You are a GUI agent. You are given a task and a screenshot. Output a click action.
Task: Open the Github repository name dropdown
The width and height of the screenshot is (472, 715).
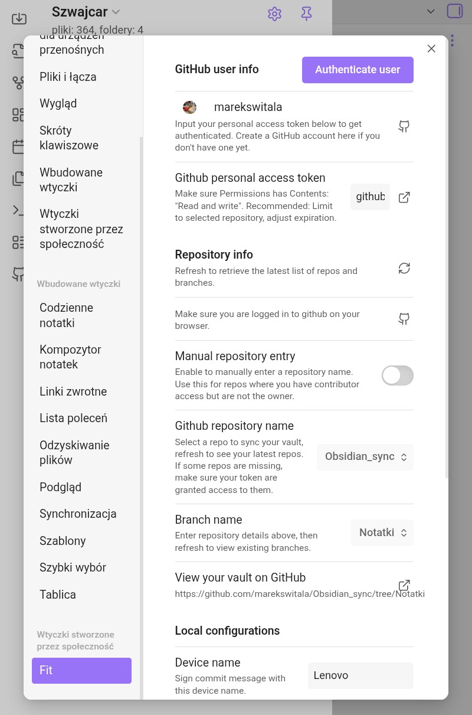(365, 457)
